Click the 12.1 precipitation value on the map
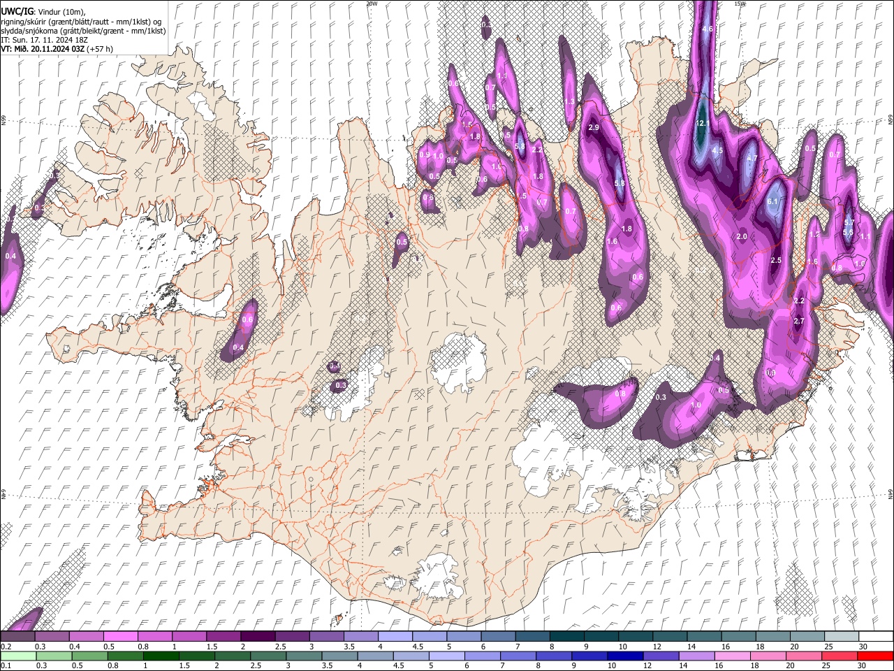 click(x=703, y=124)
